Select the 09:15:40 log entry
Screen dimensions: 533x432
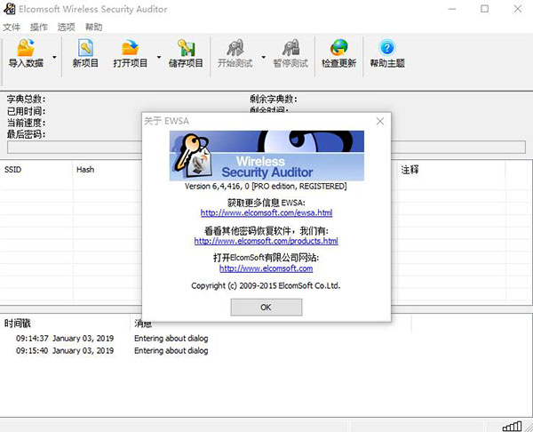click(x=112, y=351)
